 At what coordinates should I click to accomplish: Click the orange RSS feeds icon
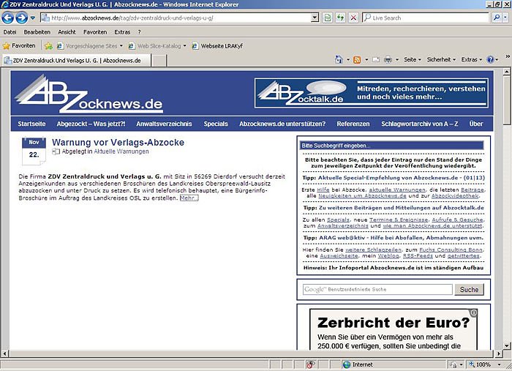click(x=357, y=60)
